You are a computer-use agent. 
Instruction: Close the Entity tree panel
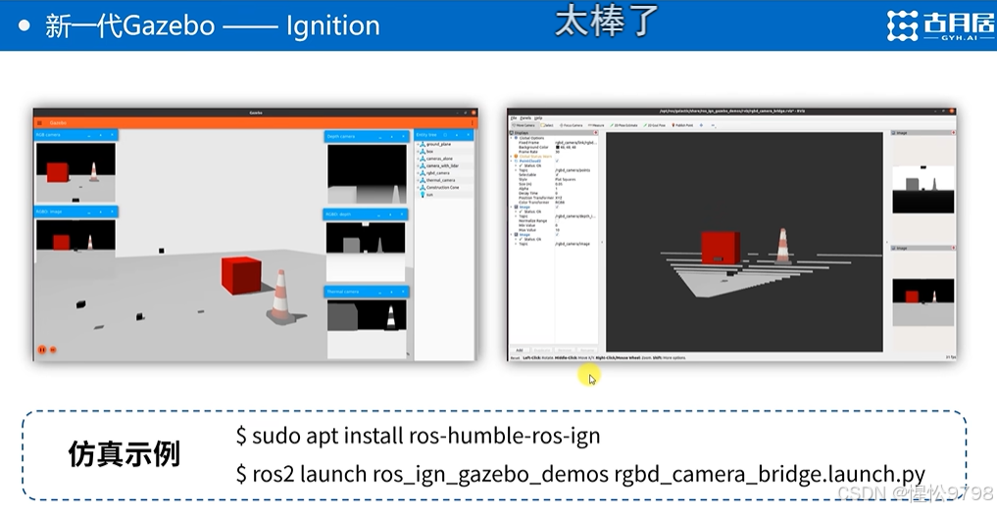[469, 134]
